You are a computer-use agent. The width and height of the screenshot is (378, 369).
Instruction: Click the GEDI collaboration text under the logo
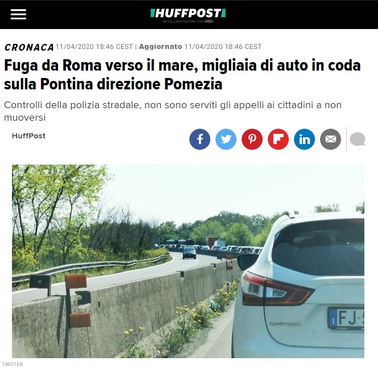tap(188, 22)
